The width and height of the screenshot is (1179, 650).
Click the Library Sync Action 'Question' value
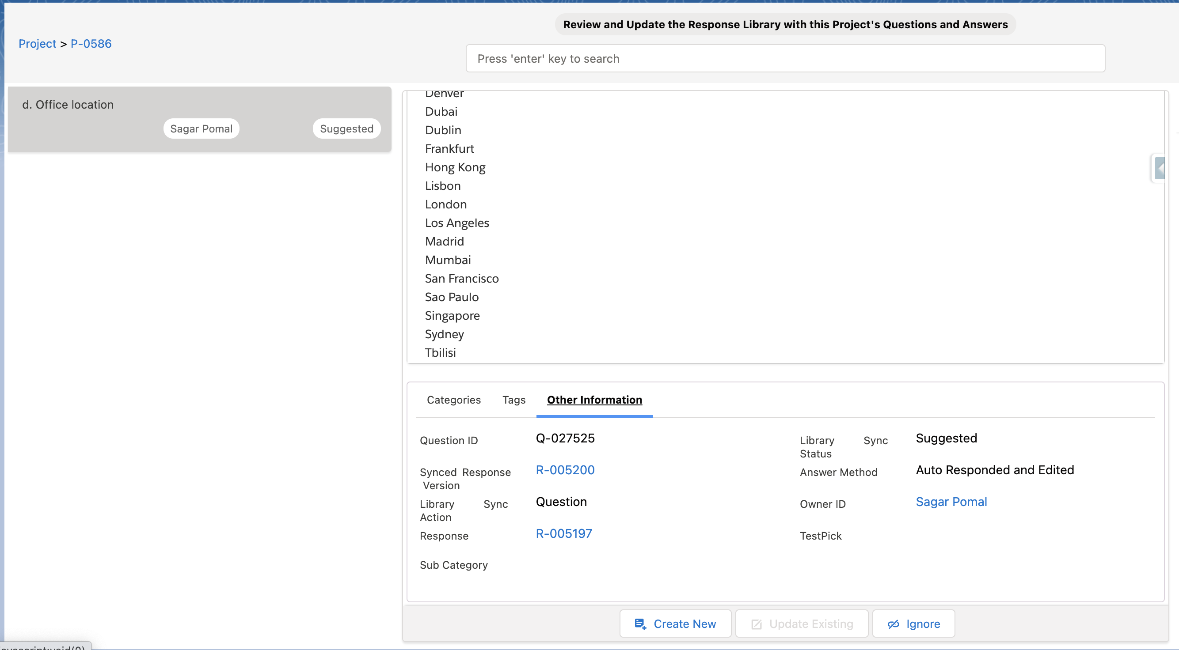pyautogui.click(x=561, y=502)
